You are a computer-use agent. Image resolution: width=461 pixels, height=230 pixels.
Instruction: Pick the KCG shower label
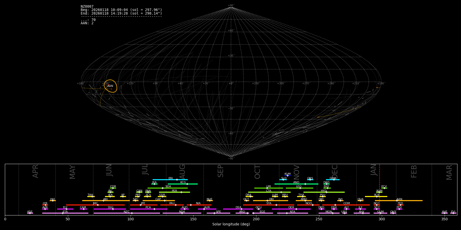click(183, 182)
